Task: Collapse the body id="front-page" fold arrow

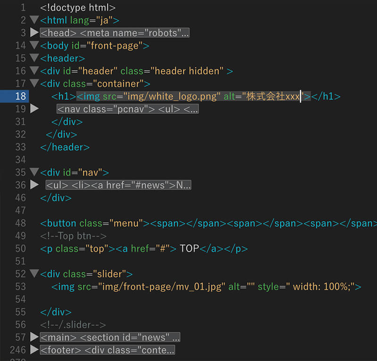Action: tap(34, 46)
